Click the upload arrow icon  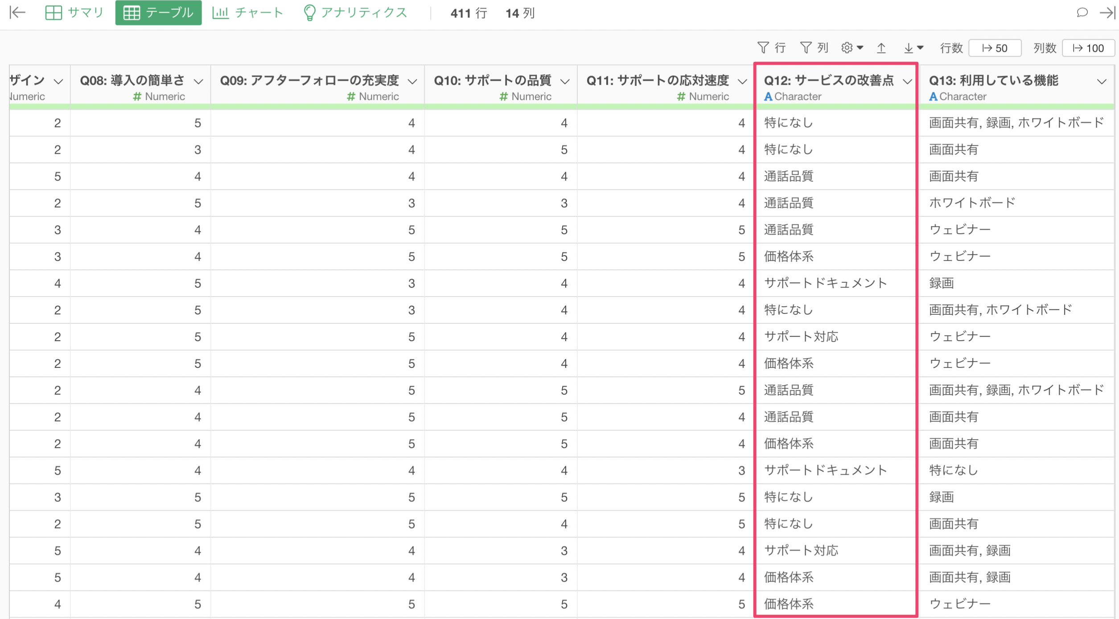pos(881,48)
